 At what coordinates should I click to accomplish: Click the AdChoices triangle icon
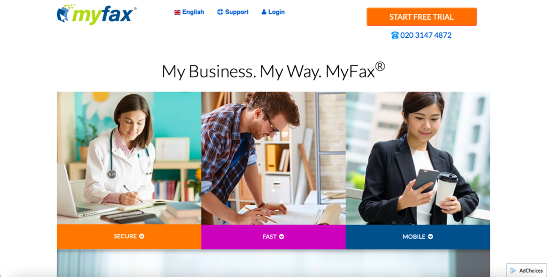[x=513, y=271]
